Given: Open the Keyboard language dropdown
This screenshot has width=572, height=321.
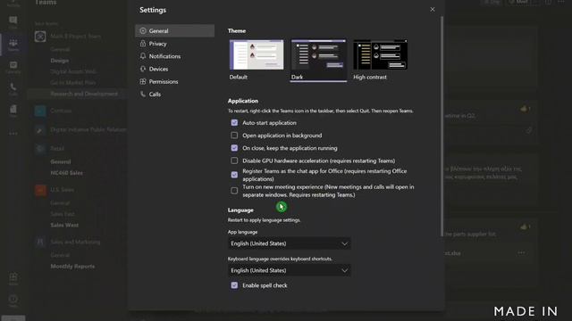Looking at the screenshot, I should (x=290, y=270).
